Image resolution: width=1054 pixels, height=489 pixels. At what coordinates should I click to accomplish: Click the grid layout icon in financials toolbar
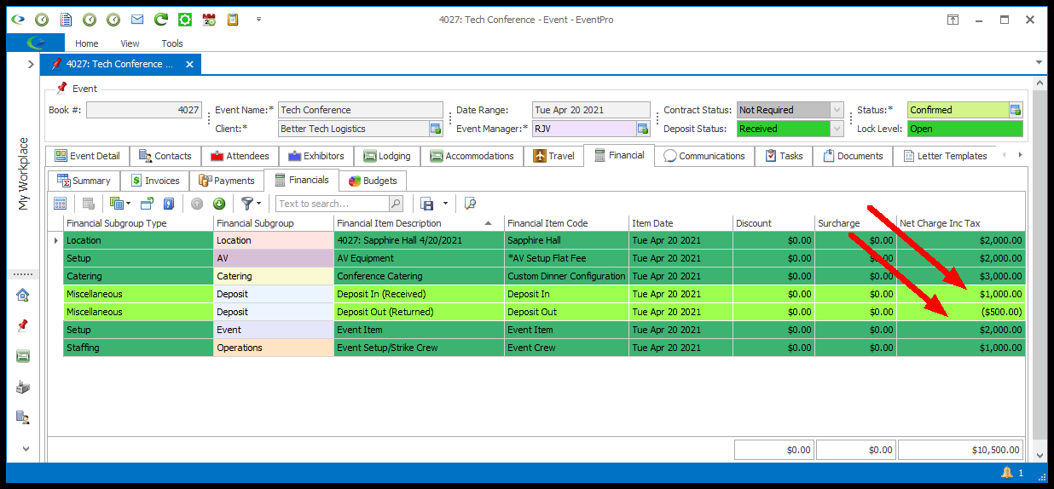[x=60, y=204]
